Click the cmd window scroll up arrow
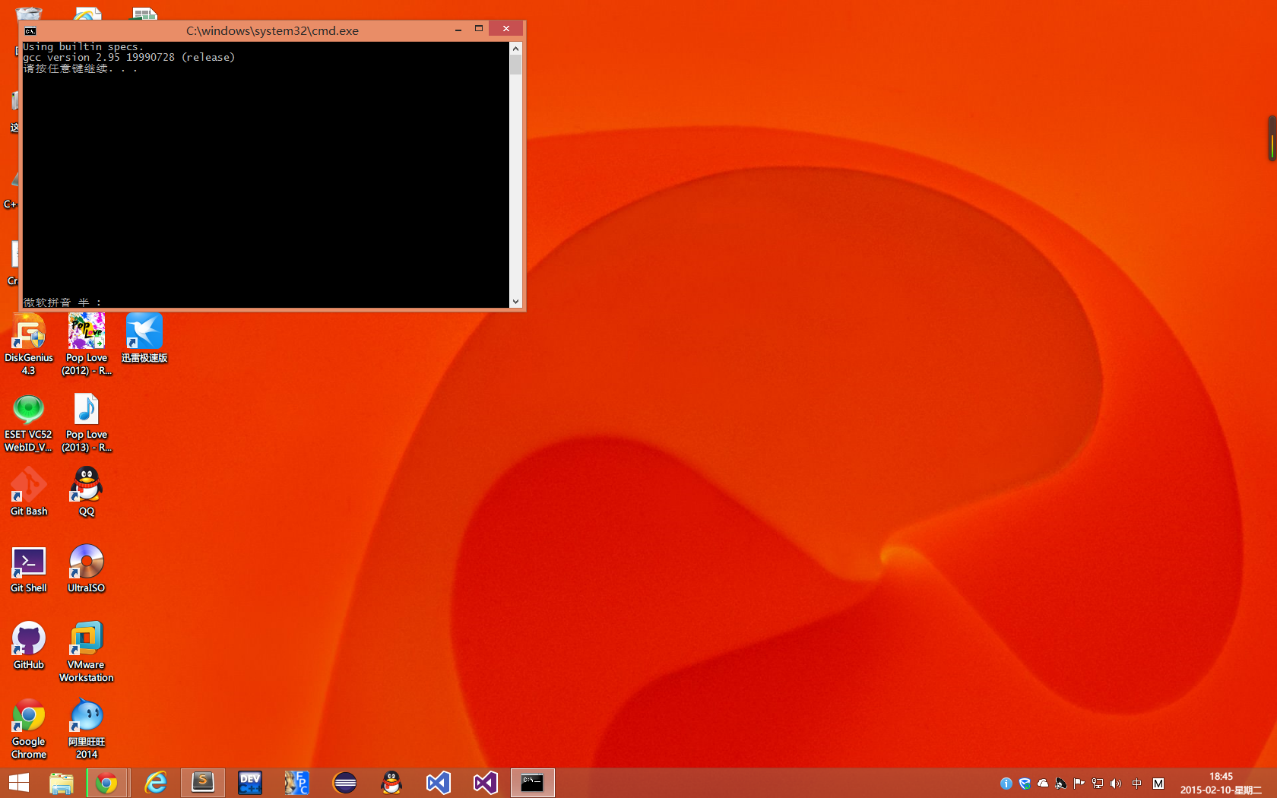 (x=516, y=49)
